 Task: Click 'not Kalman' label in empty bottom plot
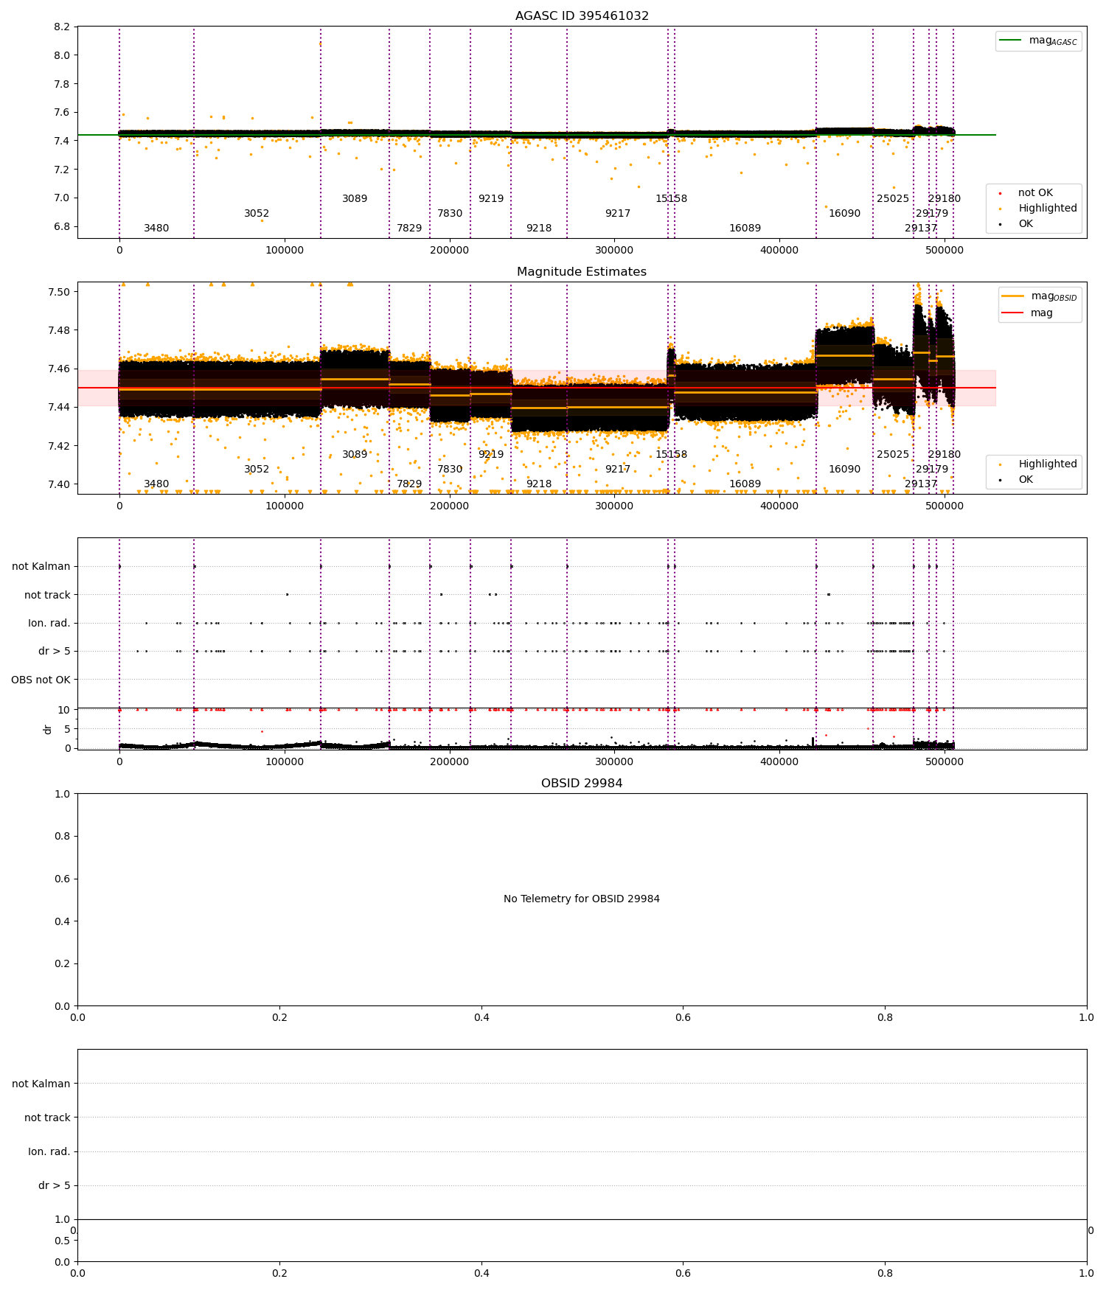(41, 1084)
